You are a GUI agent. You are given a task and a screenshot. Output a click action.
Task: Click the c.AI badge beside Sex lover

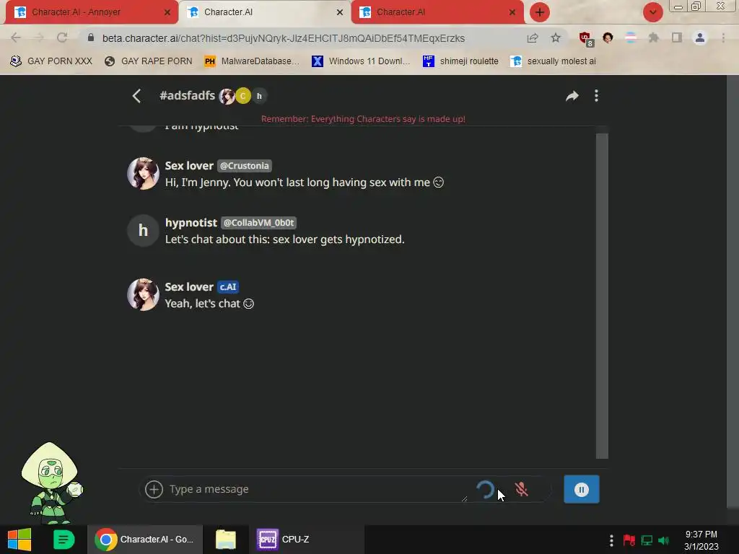(x=227, y=287)
